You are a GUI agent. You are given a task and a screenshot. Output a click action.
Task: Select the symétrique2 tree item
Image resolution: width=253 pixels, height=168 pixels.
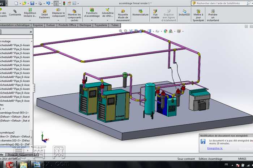pyautogui.click(x=7, y=133)
